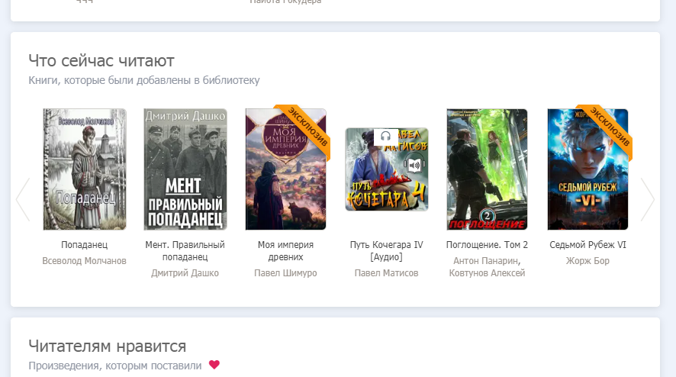Open the Путь Кочегара IV audiobook cover

click(386, 169)
